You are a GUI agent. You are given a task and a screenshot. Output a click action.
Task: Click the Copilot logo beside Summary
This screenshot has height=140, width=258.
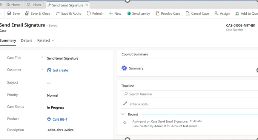[124, 68]
